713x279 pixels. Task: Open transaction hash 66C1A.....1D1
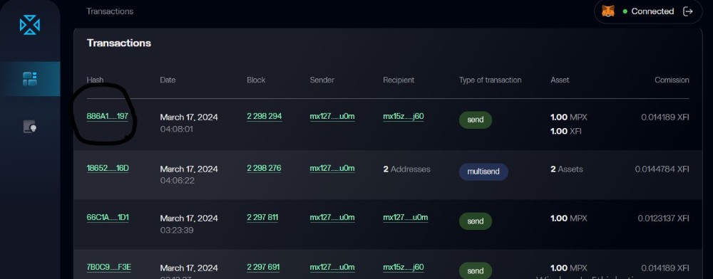[x=108, y=217]
